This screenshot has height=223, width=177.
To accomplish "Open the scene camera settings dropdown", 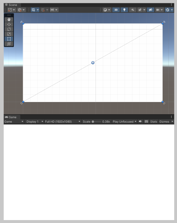I will (x=162, y=10).
